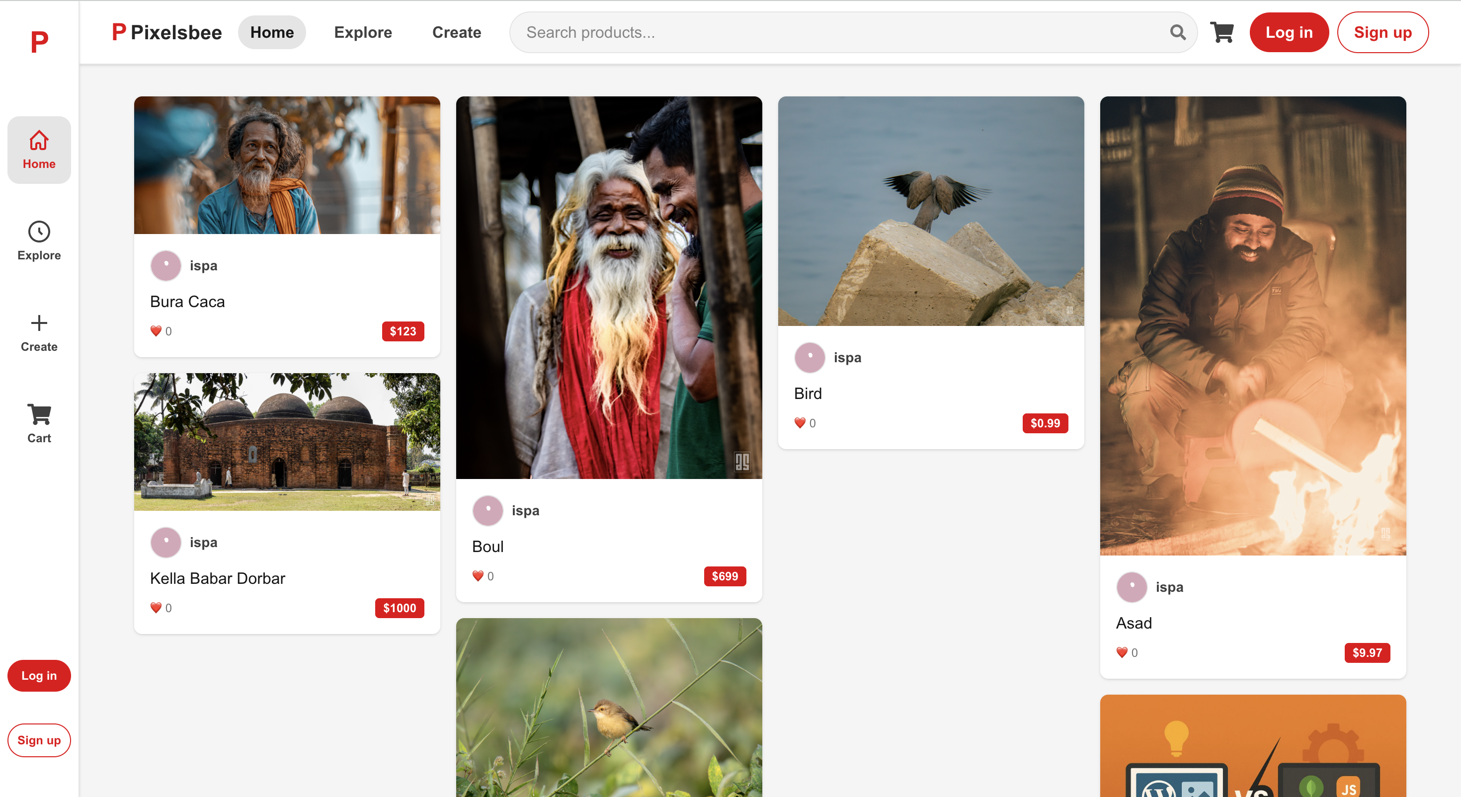The height and width of the screenshot is (797, 1461).
Task: Heart the Bird product
Action: coord(800,423)
